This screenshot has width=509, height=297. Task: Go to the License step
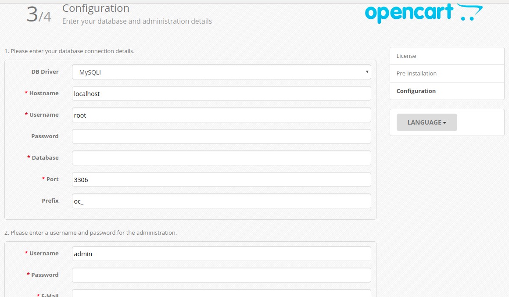406,56
